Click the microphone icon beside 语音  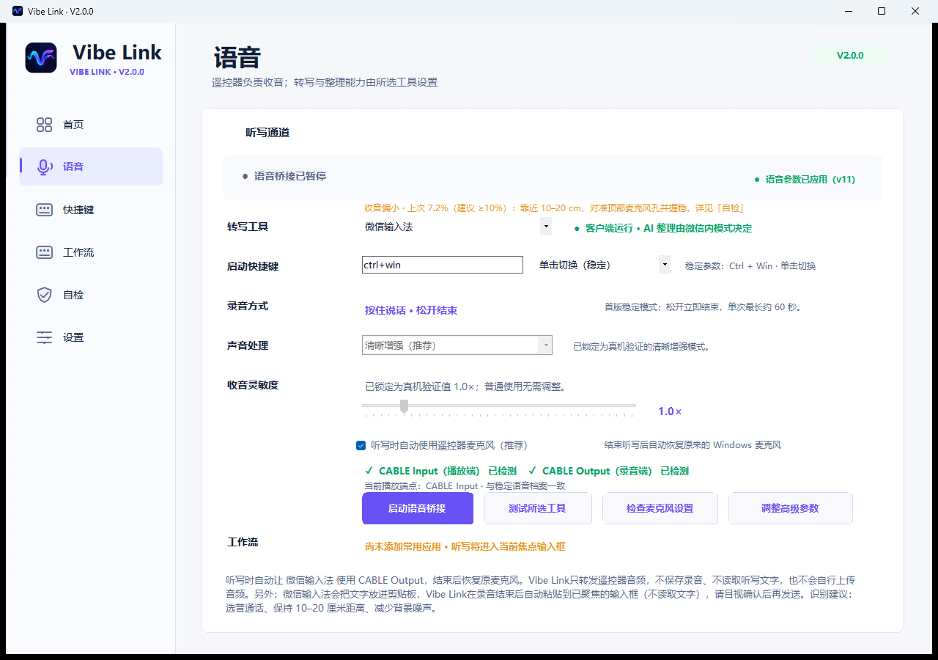coord(45,167)
